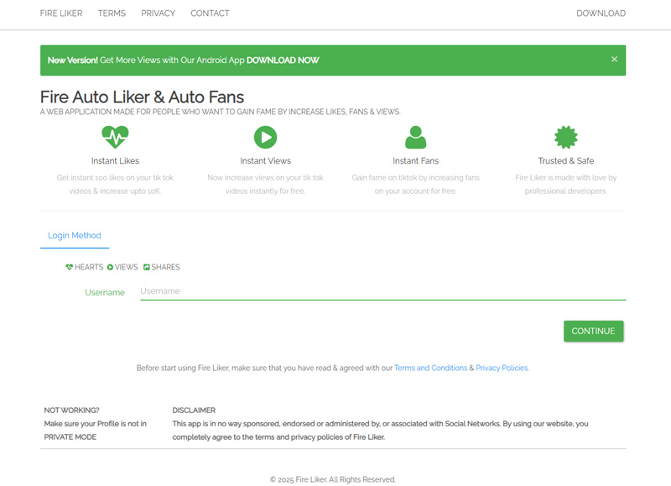Click the small share icon beside SHARES
This screenshot has height=486, width=671.
(x=146, y=267)
